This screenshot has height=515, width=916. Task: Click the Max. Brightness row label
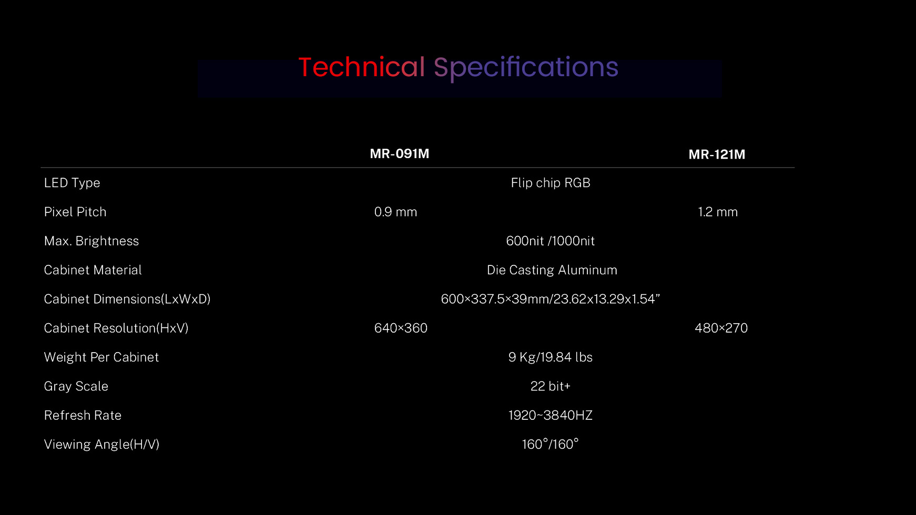click(x=91, y=241)
